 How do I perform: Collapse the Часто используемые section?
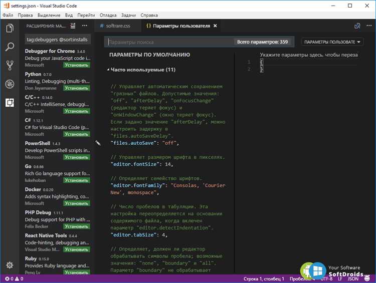tap(141, 70)
